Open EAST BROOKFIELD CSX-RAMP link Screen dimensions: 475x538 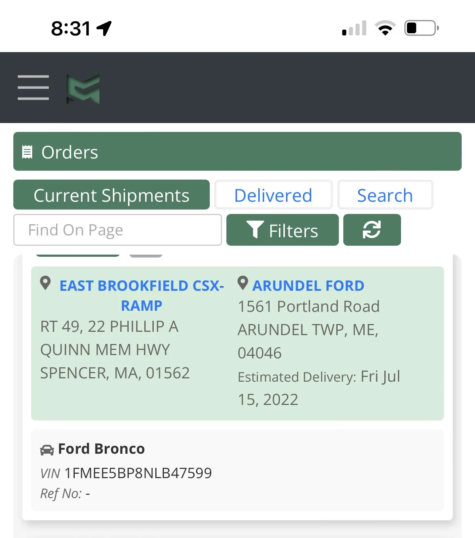pos(142,296)
